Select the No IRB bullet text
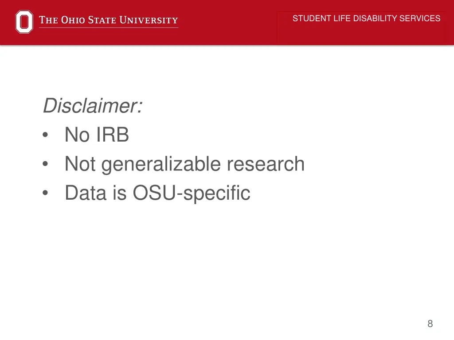This screenshot has height=340, width=454. point(97,135)
